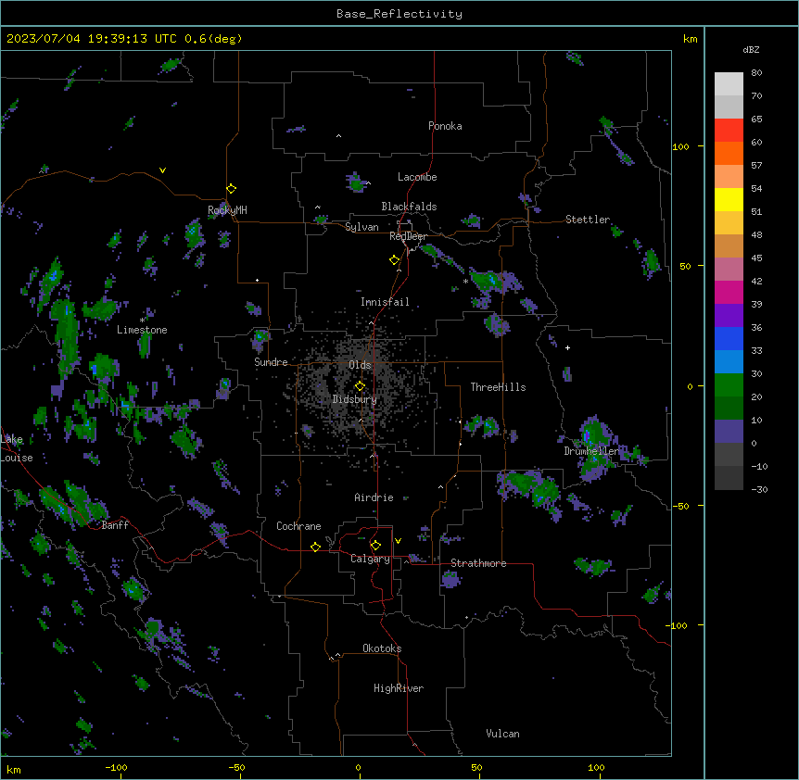Click the yellow diamond marker south of RedDeer
This screenshot has height=780, width=799.
395,260
